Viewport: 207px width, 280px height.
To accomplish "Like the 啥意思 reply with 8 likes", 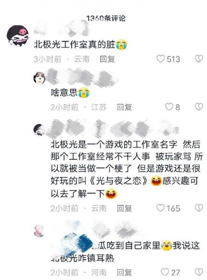I will click(169, 107).
